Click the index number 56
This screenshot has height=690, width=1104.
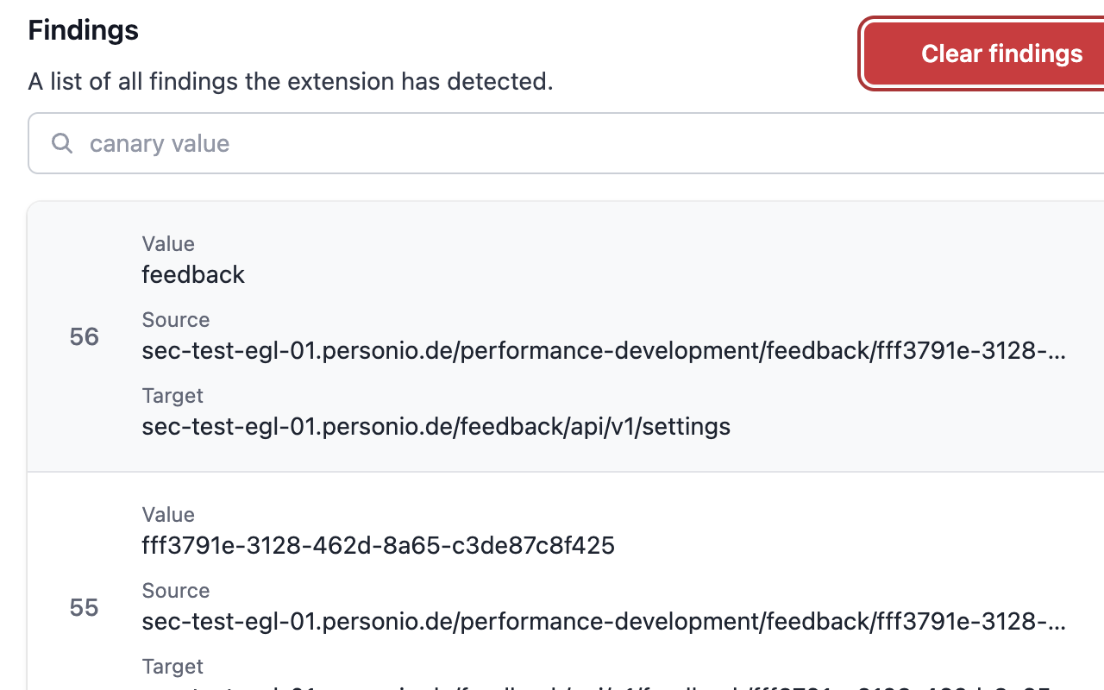point(85,337)
